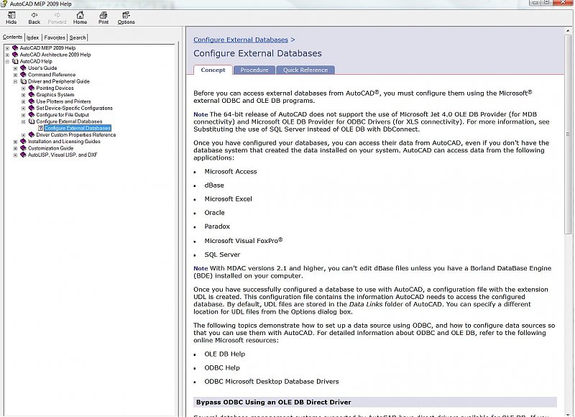
Task: Click the book icon beside Pointing Devices
Action: tap(32, 88)
